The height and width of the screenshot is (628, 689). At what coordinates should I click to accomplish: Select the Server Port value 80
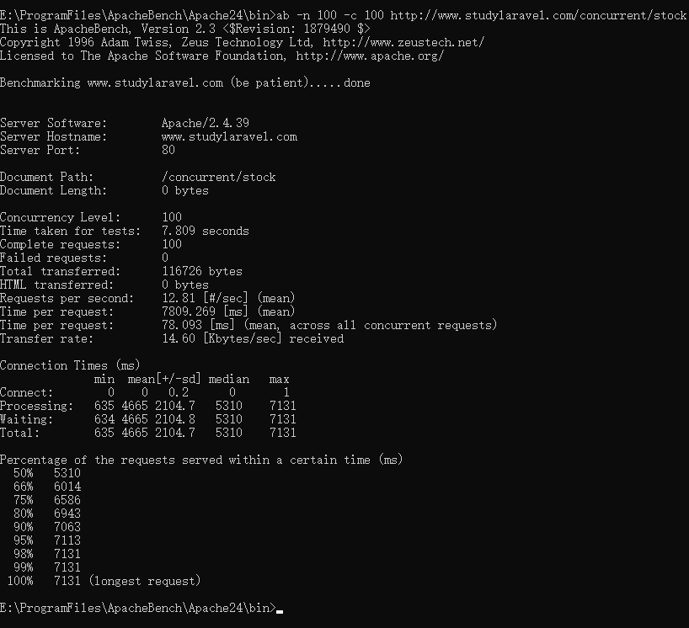pyautogui.click(x=168, y=150)
